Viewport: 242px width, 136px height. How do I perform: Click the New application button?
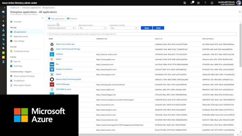56,19
